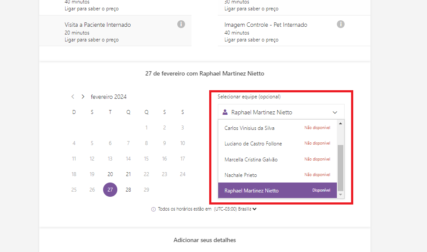The image size is (427, 252).
Task: Click the team list scrollbar thumb
Action: 340,167
